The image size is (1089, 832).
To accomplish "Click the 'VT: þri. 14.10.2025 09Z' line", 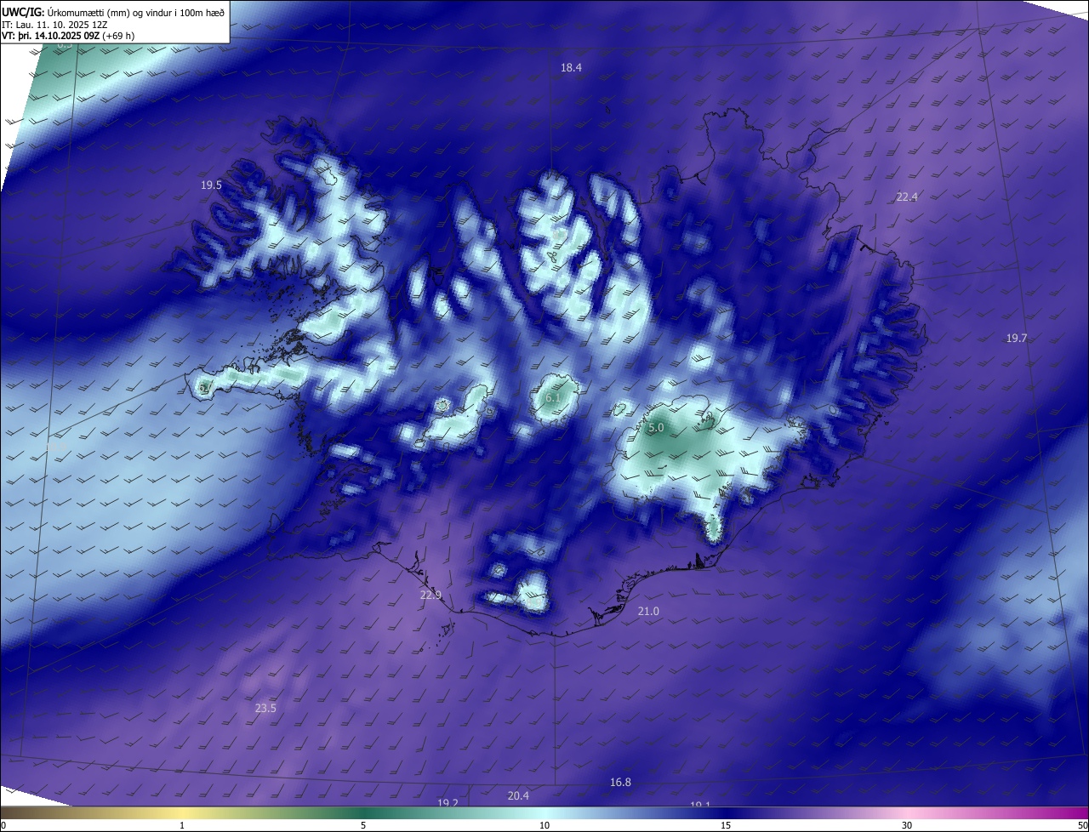I will coord(67,36).
